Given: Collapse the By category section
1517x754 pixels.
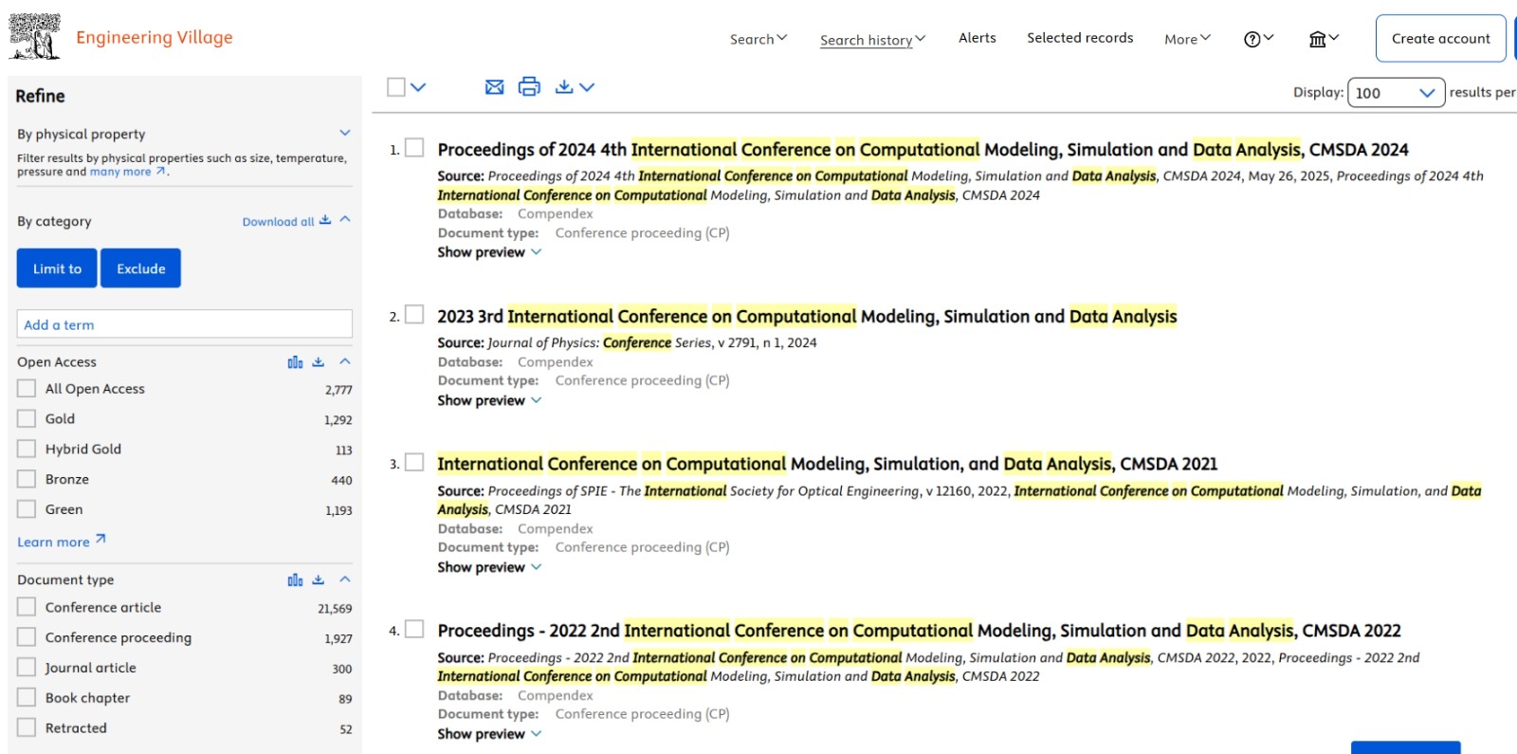Looking at the screenshot, I should click(x=345, y=219).
